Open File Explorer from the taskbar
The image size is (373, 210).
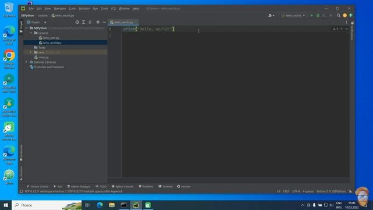click(x=112, y=205)
